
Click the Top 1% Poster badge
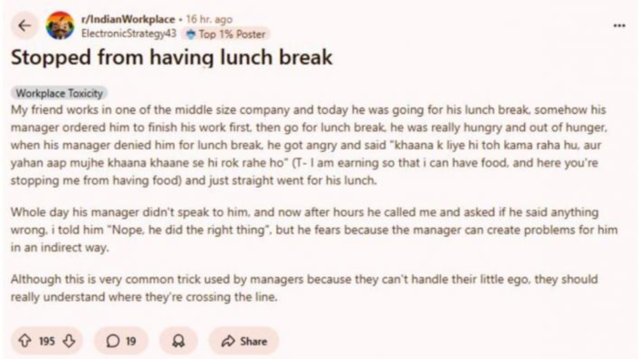[226, 34]
